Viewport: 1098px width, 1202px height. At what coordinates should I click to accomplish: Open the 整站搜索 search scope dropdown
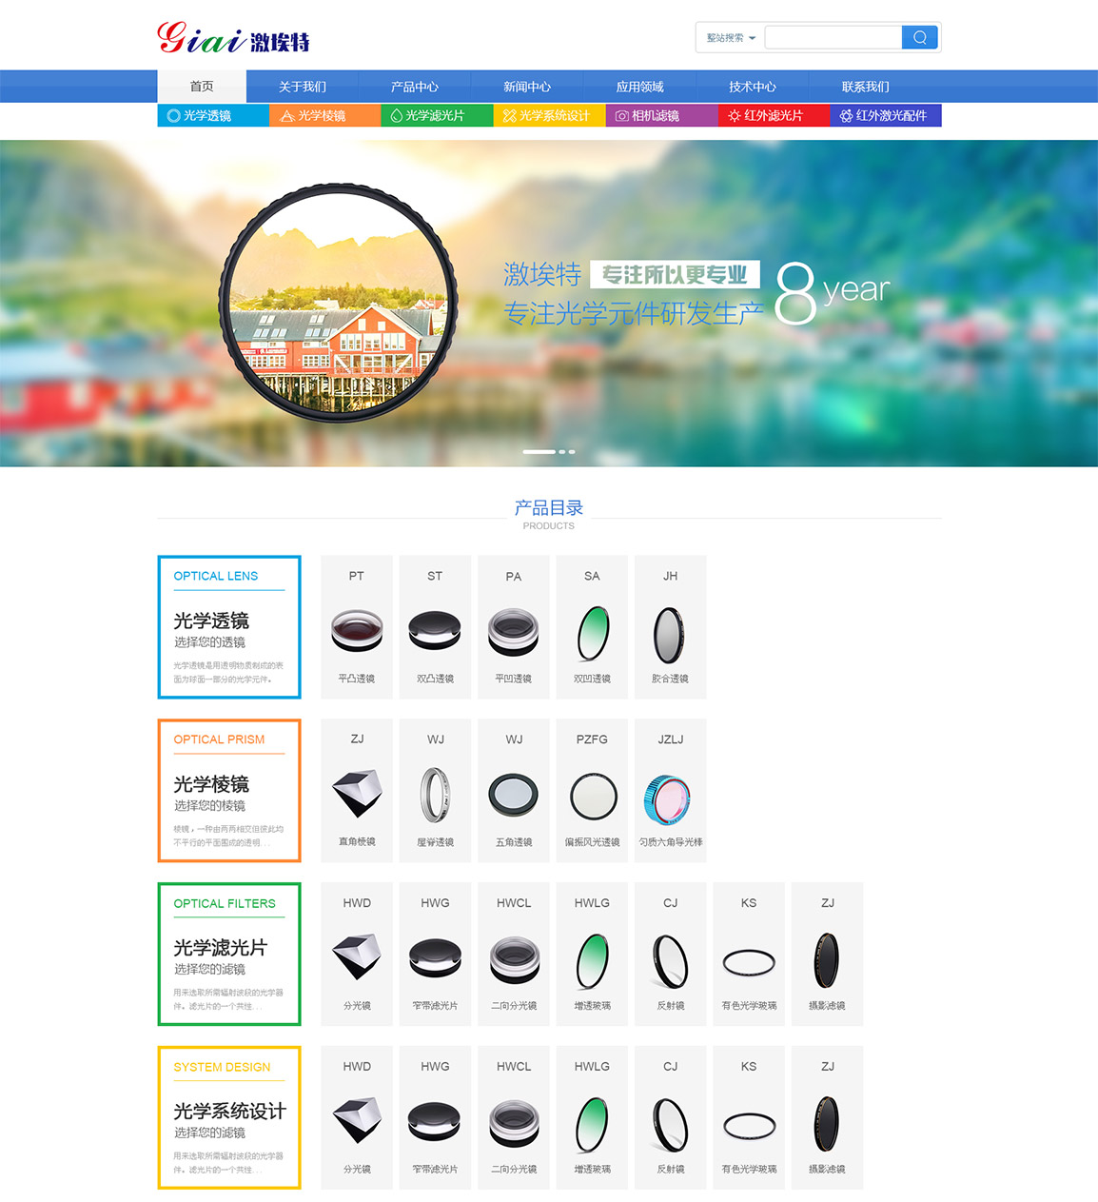pyautogui.click(x=731, y=38)
